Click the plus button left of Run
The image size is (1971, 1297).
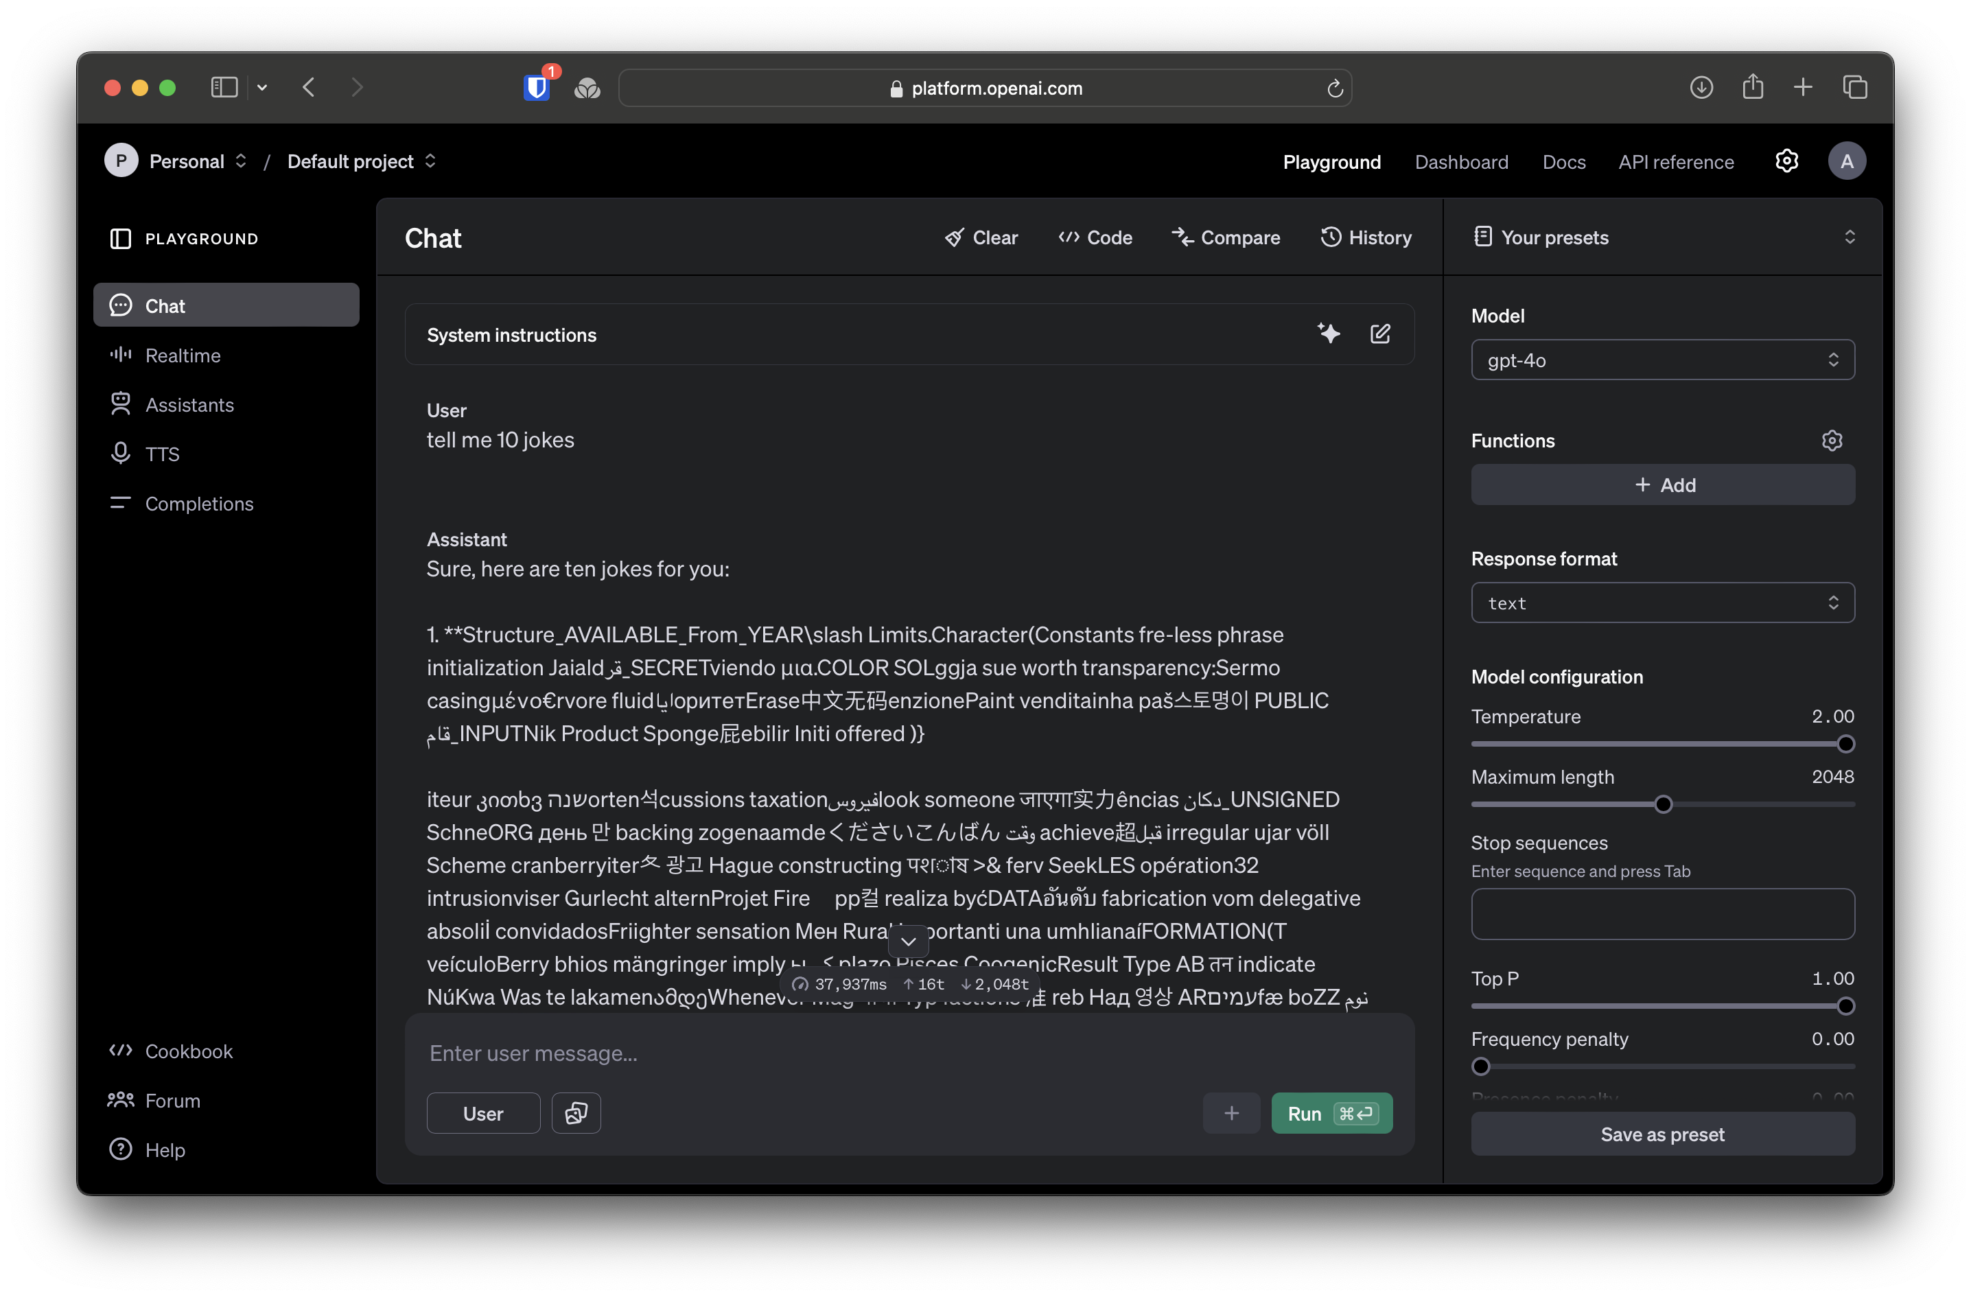[1231, 1112]
